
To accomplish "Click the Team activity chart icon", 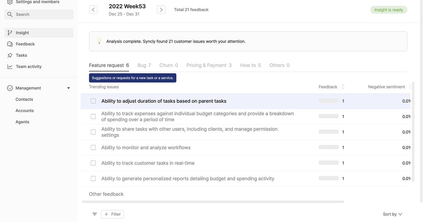I will coord(10,67).
